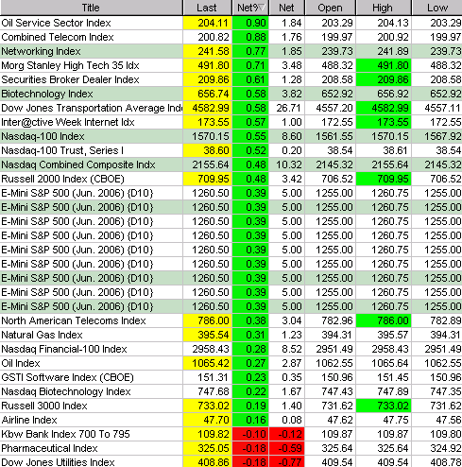Select the Nasdaq-100 Index row
Screen dimensions: 462x467
point(231,136)
